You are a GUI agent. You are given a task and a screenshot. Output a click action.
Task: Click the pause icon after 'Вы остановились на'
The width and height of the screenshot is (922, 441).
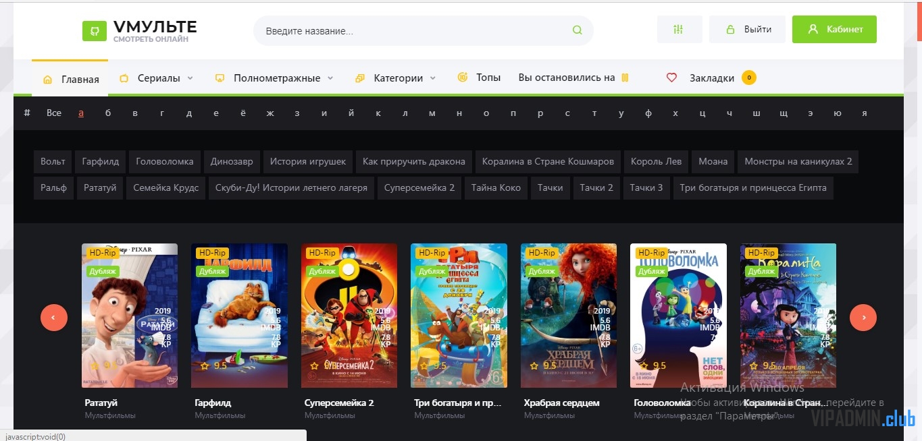[x=625, y=78]
